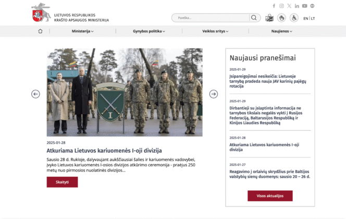Viewport: 346px width, 219px height.
Task: Click the ministry coat of arms logo
Action: tap(41, 13)
